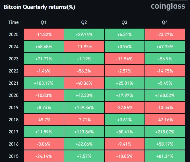
Task: Click the 2022 Q2 -56.2% cell
Action: [84, 71]
